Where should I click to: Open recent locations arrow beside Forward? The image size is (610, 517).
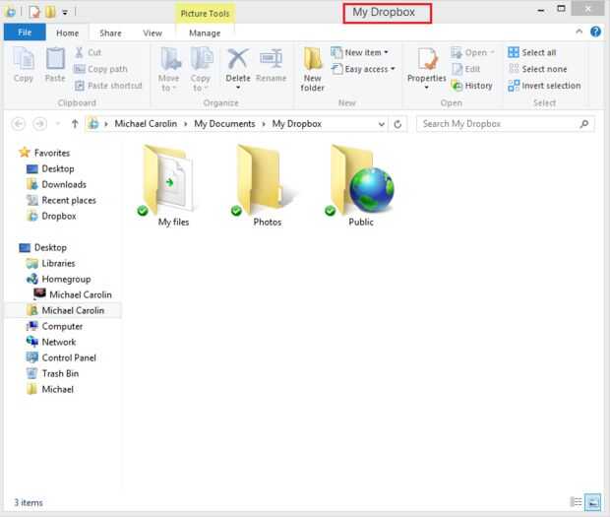58,124
